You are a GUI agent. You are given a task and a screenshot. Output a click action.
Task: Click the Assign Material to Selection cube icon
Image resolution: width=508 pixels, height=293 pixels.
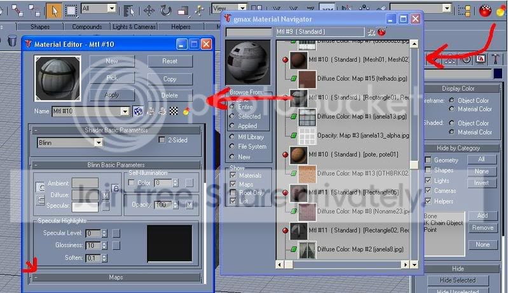138,111
